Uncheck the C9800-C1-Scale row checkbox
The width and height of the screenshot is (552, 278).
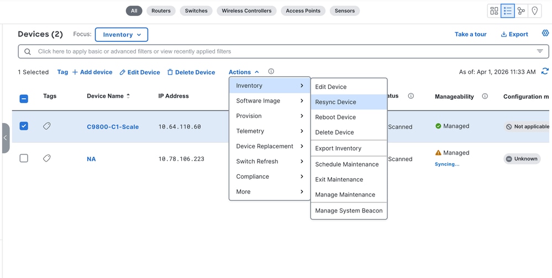pos(24,126)
